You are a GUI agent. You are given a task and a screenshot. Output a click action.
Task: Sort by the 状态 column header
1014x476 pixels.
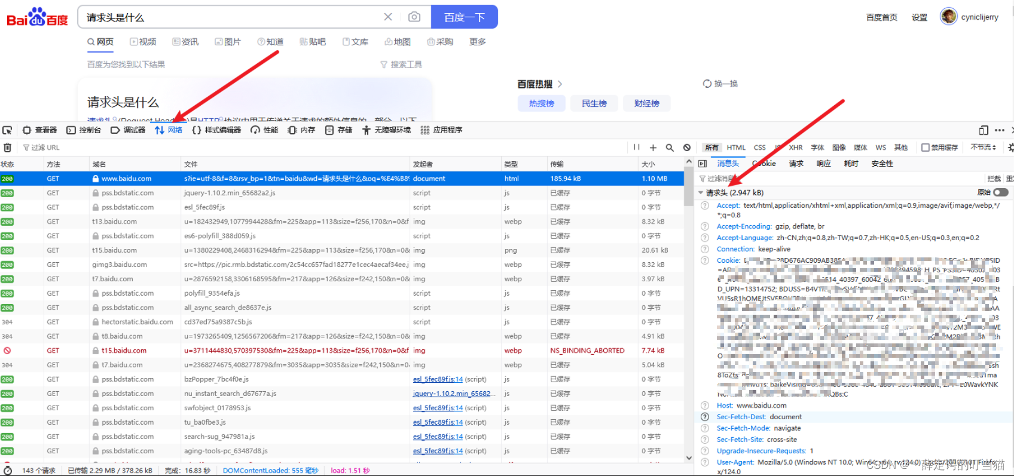[x=22, y=164]
